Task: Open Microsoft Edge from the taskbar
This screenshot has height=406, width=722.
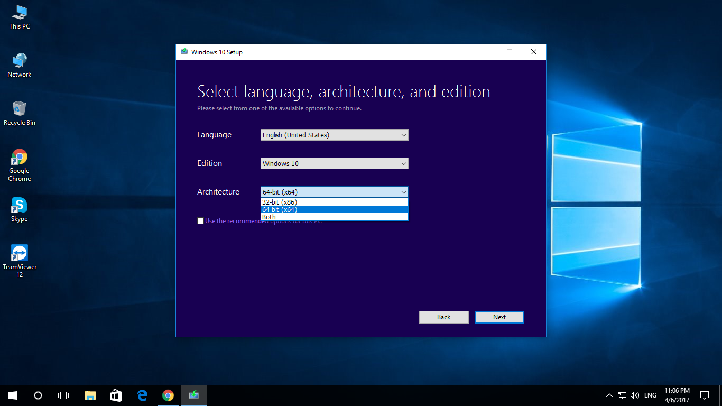Action: (142, 395)
